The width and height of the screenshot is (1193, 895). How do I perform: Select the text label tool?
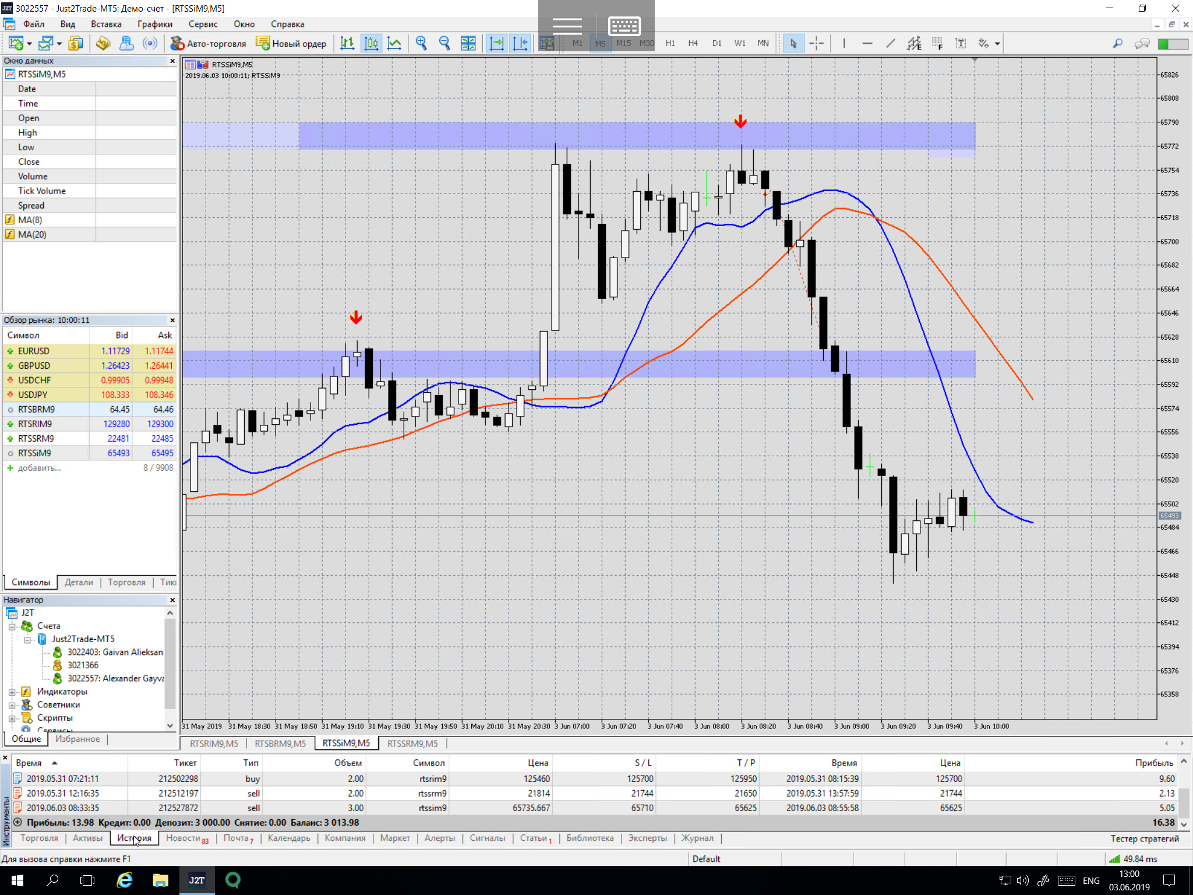click(x=961, y=44)
